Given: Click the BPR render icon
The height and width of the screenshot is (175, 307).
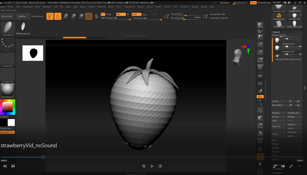Looking at the screenshot, I should tap(260, 25).
